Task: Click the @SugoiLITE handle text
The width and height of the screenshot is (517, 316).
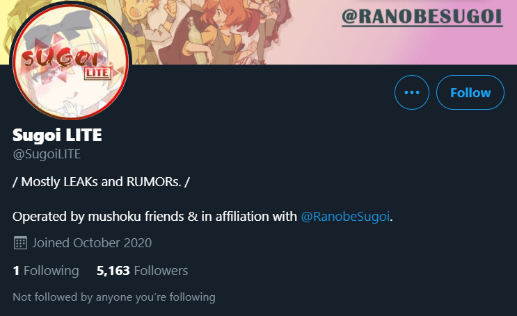Action: point(47,154)
